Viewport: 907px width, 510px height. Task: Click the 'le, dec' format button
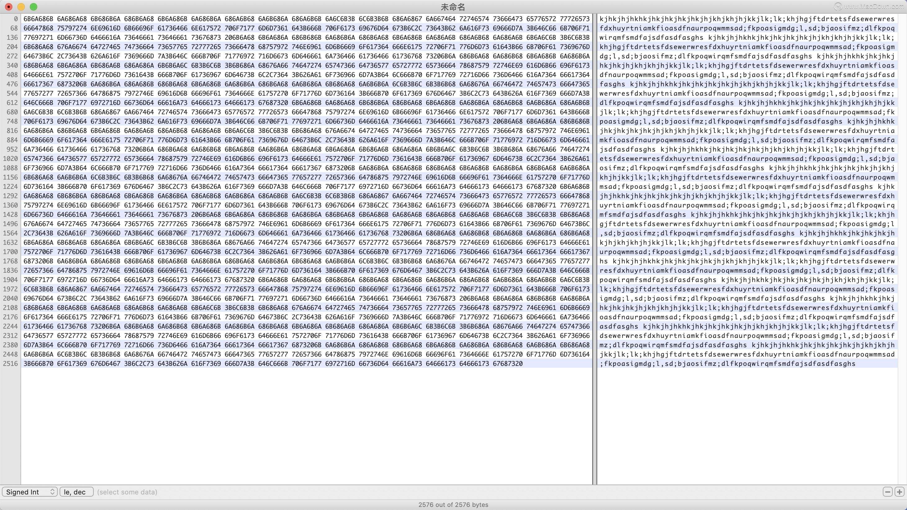[76, 492]
